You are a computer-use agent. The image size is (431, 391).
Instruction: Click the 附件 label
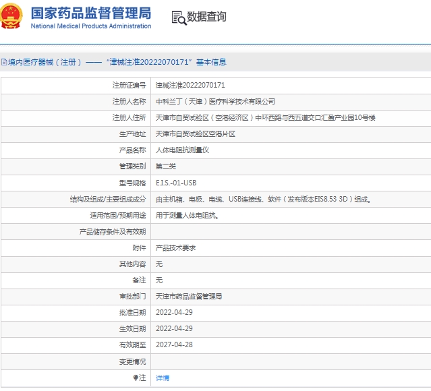139,248
